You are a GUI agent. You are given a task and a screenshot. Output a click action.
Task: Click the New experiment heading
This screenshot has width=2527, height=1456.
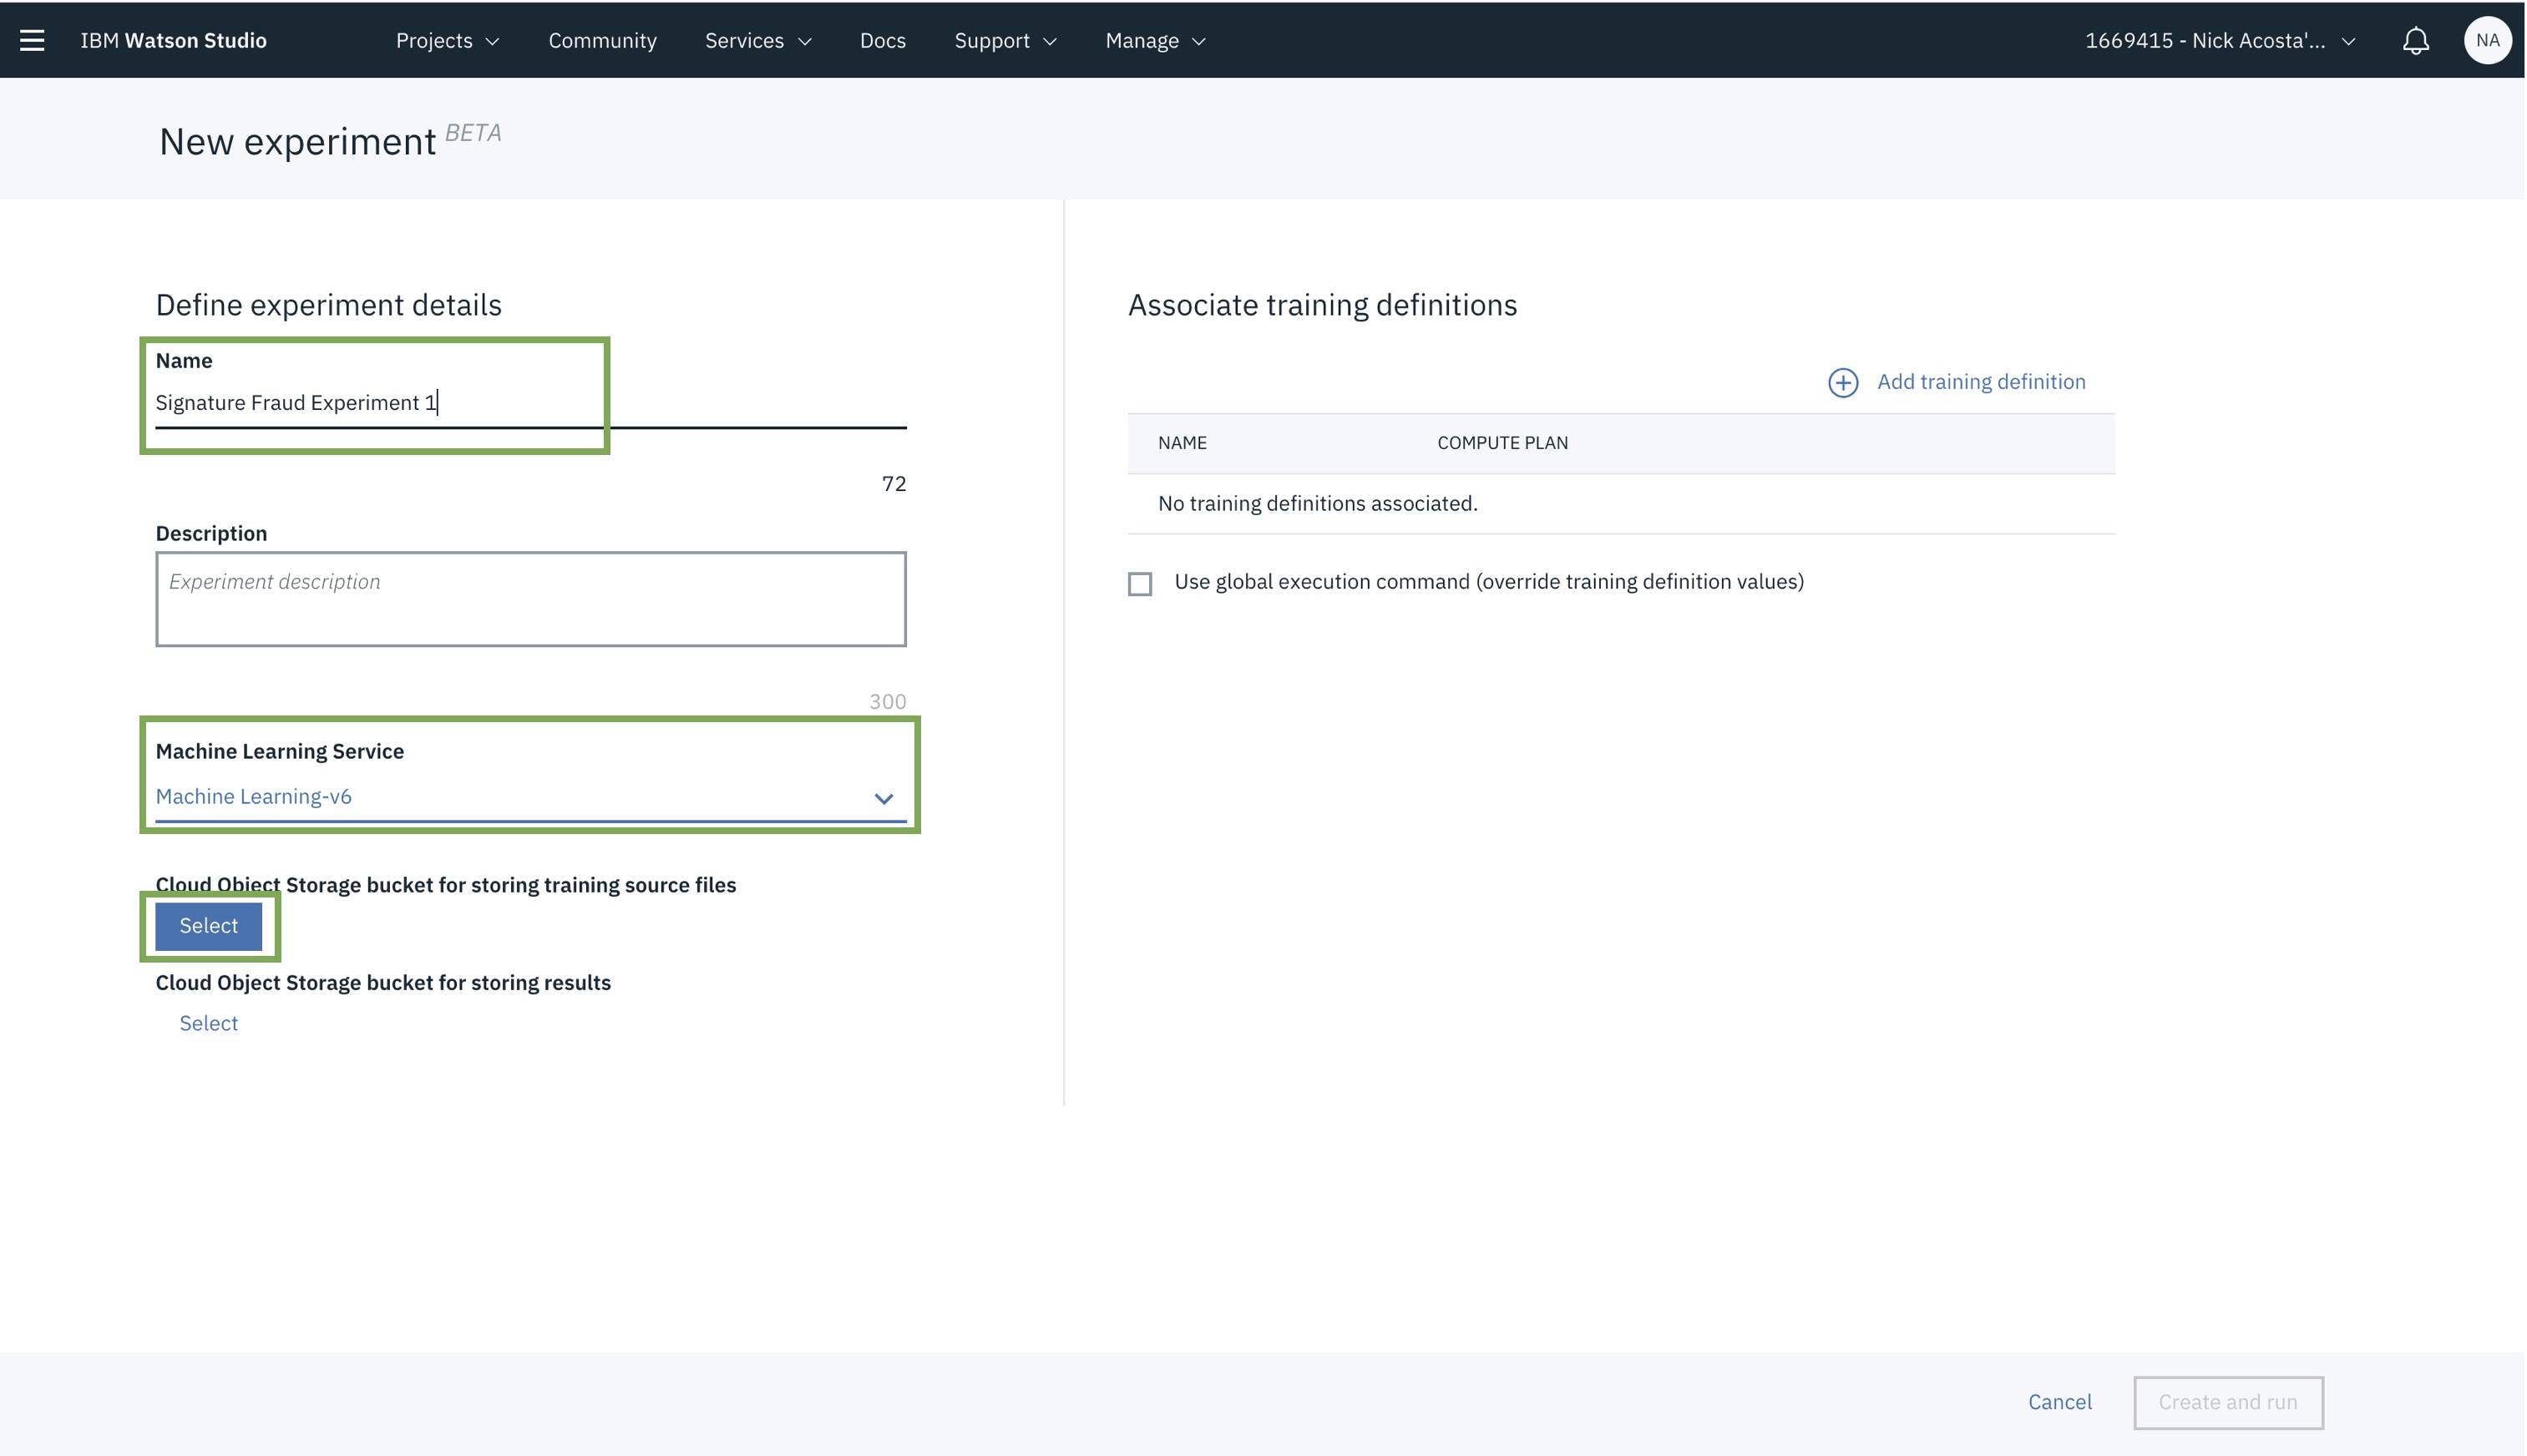[297, 142]
